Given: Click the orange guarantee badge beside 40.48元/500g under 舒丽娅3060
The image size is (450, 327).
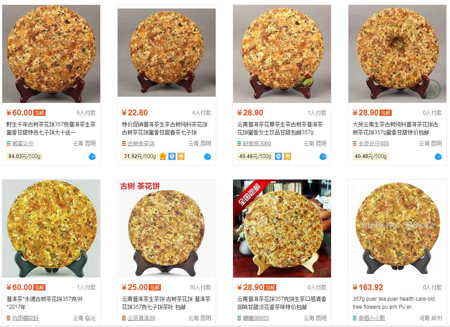Looking at the screenshot, I should pos(287,156).
